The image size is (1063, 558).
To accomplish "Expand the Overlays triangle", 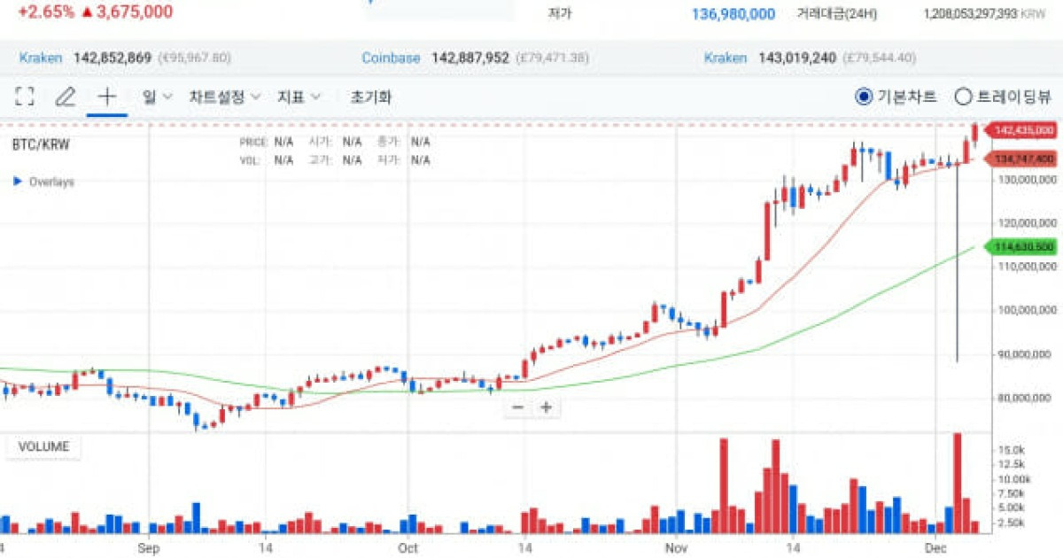I will pyautogui.click(x=18, y=182).
